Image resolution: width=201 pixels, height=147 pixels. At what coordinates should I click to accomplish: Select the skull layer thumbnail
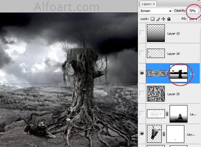click(154, 134)
